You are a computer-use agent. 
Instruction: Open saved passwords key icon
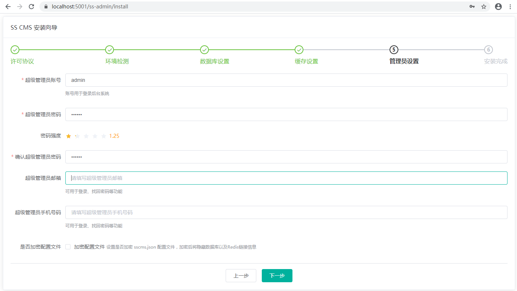[x=472, y=7]
